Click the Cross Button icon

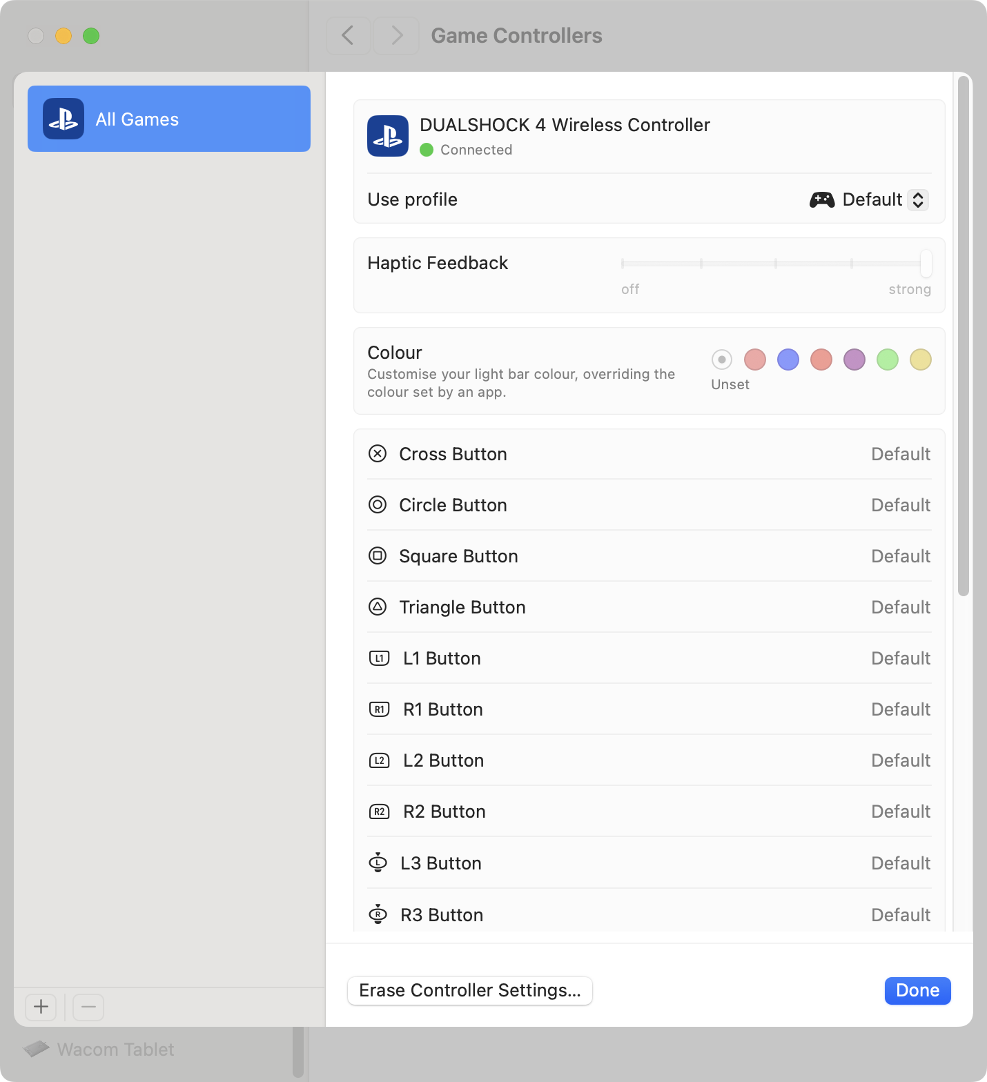[x=378, y=453]
